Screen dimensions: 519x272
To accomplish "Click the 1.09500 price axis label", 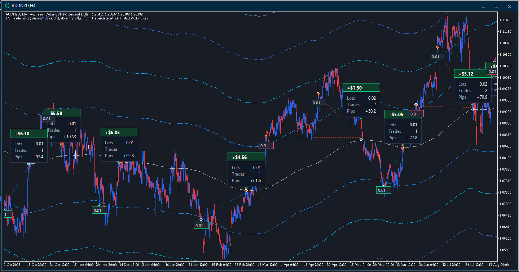I will (x=506, y=100).
